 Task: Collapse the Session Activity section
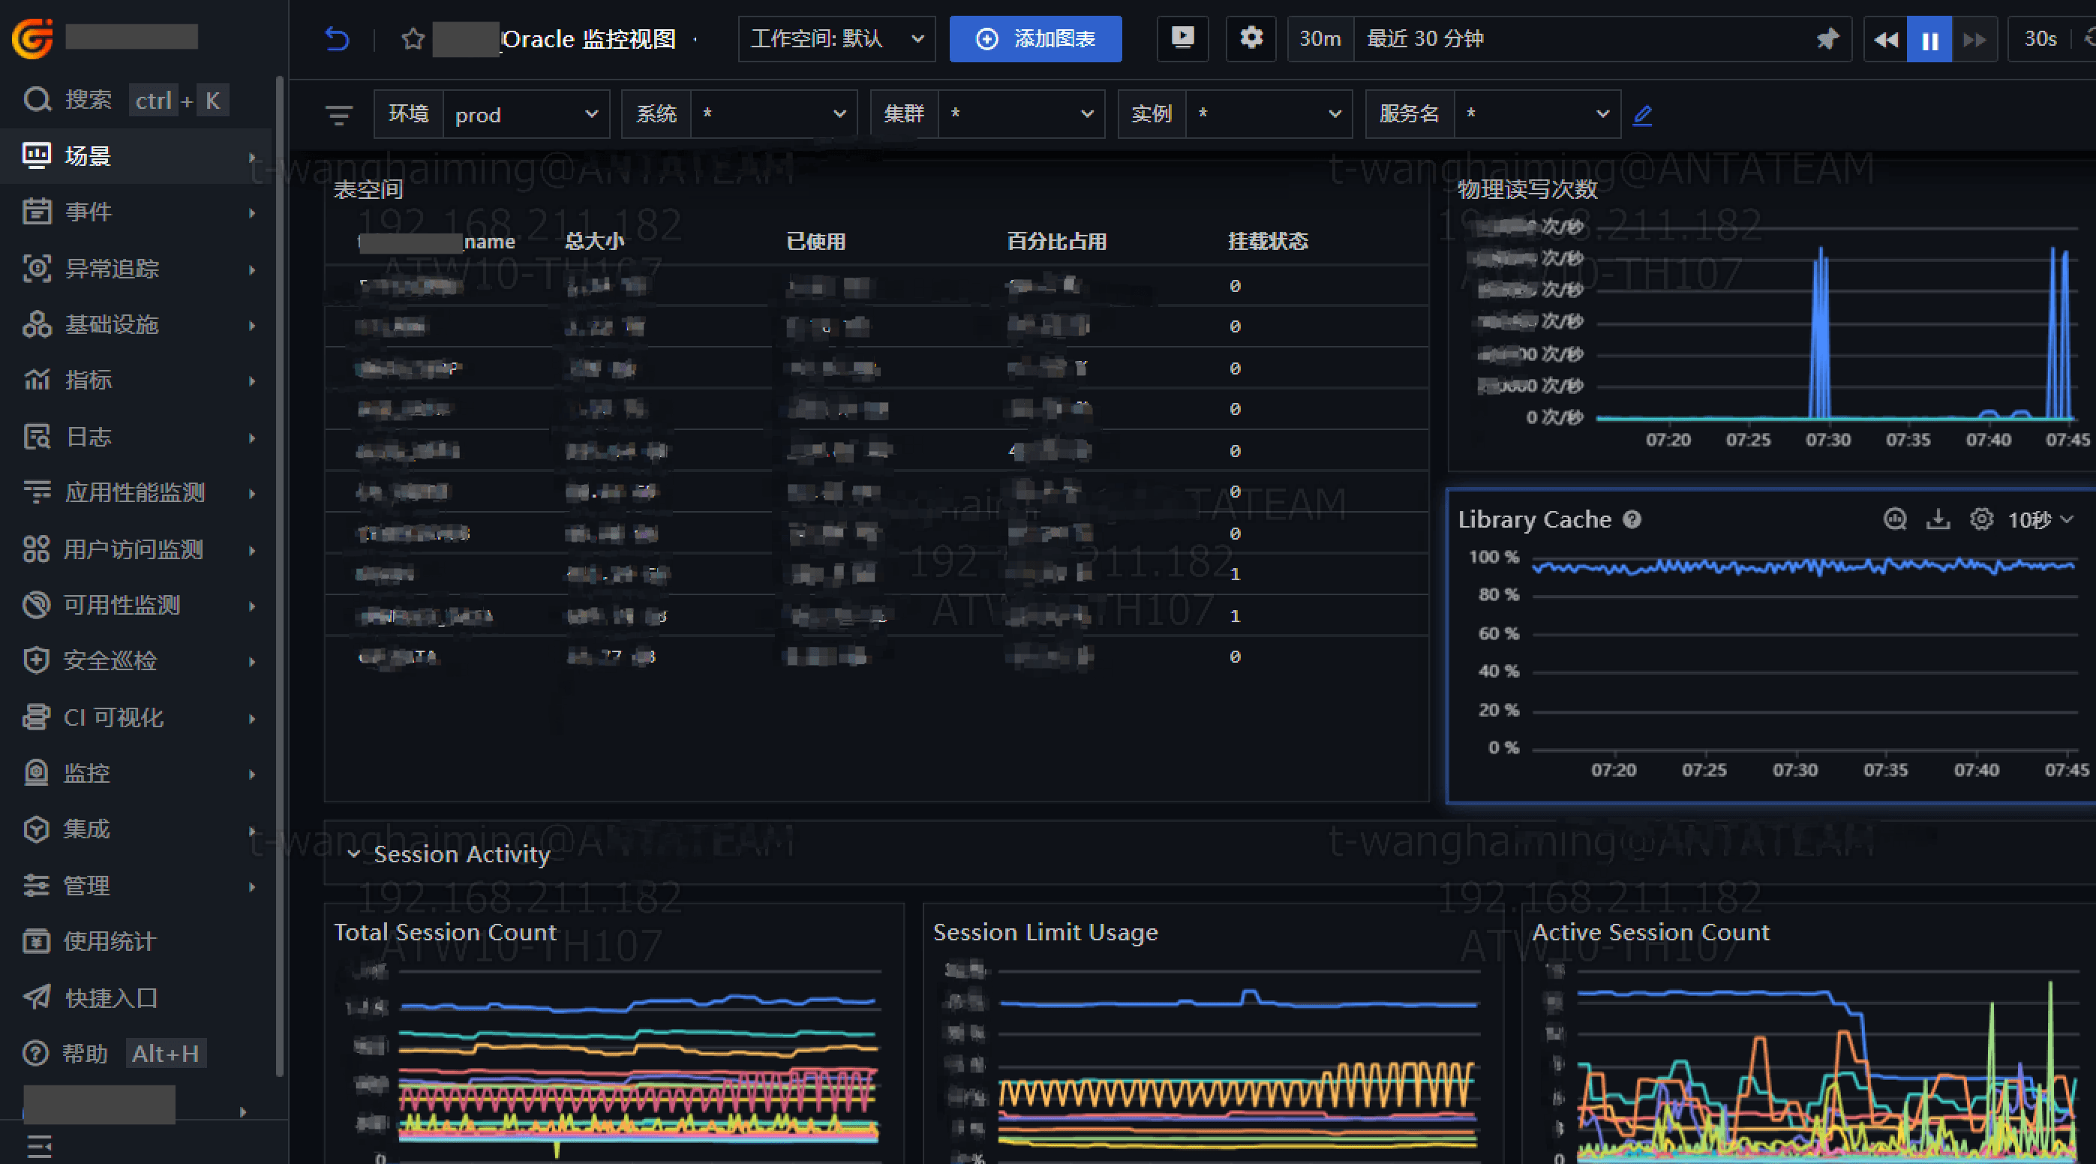(x=354, y=854)
